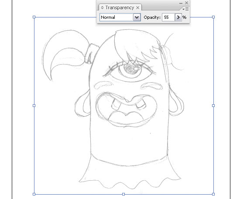The height and width of the screenshot is (199, 240).
Task: Click the bottom-left selection handle
Action: click(34, 194)
